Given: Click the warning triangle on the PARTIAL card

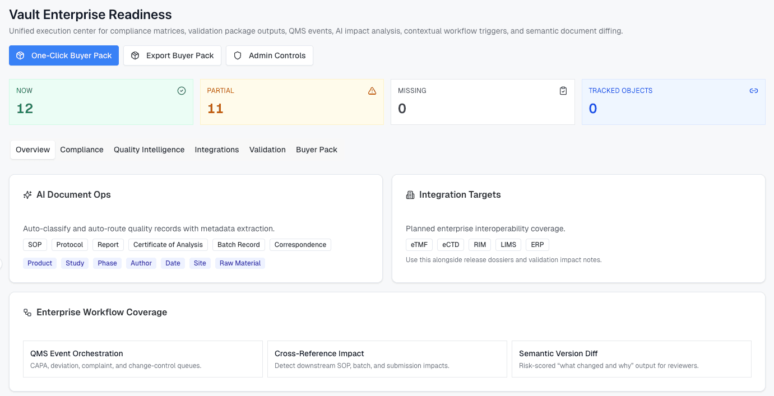Looking at the screenshot, I should tap(372, 90).
